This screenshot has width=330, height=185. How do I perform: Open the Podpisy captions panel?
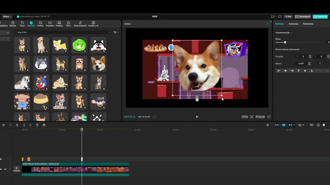[x=59, y=24]
